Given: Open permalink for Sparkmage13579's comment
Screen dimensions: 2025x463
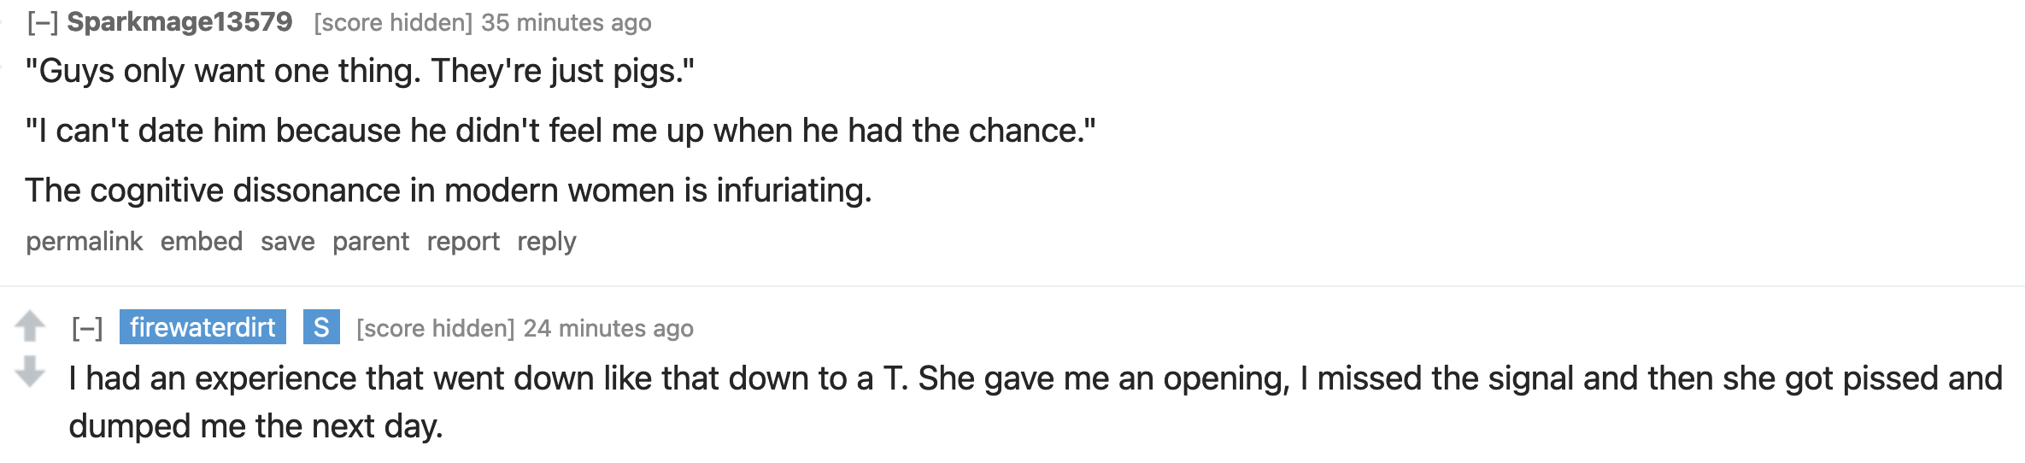Looking at the screenshot, I should coord(84,242).
